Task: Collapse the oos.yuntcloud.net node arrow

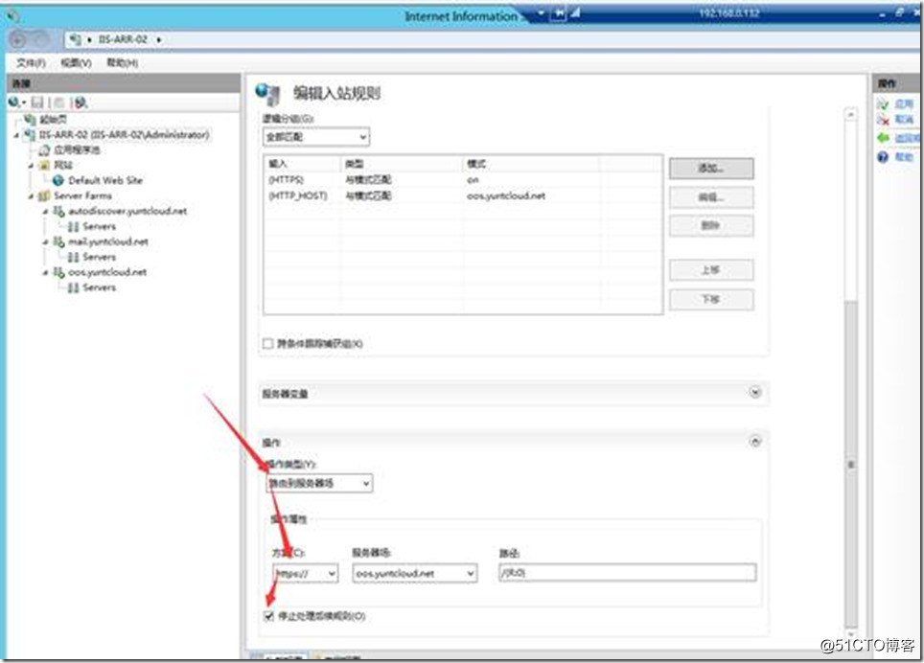Action: [x=45, y=273]
